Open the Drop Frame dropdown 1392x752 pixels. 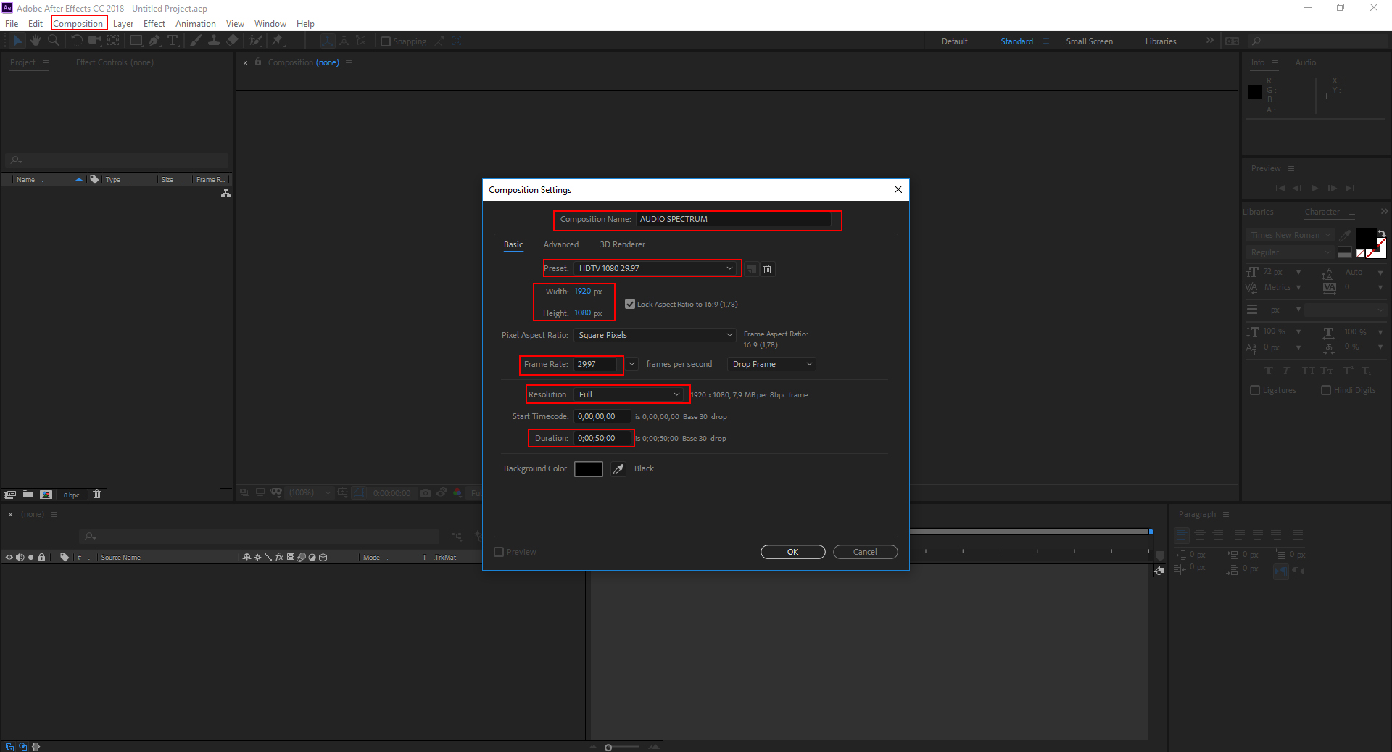tap(771, 364)
